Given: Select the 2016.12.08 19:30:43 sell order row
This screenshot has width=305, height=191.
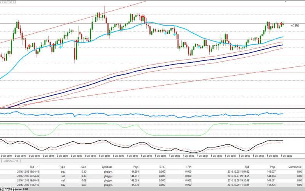Looking at the screenshot, I should point(152,180).
